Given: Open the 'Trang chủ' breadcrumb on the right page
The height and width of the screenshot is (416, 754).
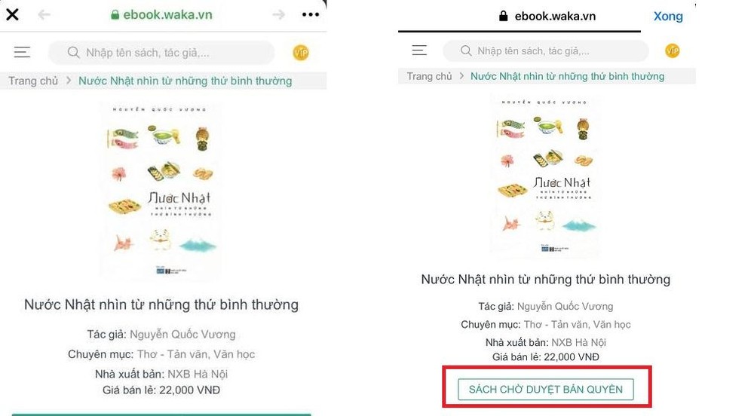Looking at the screenshot, I should tap(430, 76).
